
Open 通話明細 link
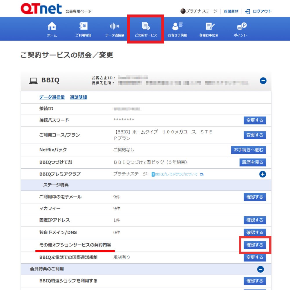click(78, 97)
